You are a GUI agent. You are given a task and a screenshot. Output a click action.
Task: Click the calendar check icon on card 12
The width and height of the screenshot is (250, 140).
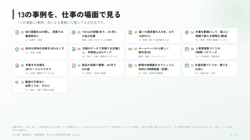(x=187, y=65)
